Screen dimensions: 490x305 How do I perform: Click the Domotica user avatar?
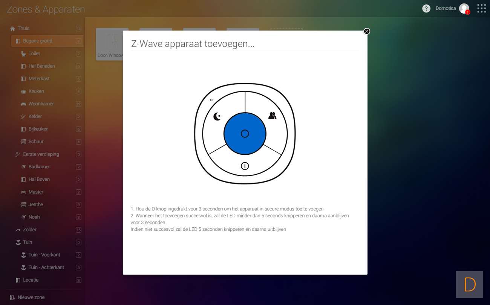pos(464,9)
